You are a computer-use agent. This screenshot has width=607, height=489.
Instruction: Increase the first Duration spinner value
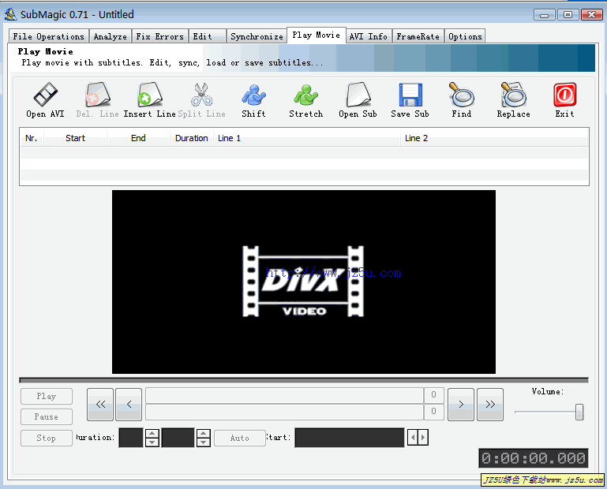pos(152,433)
